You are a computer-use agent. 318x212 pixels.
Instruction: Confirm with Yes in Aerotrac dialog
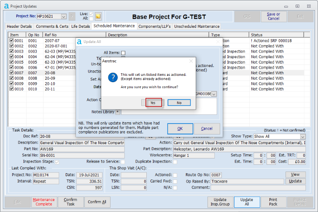click(x=153, y=103)
